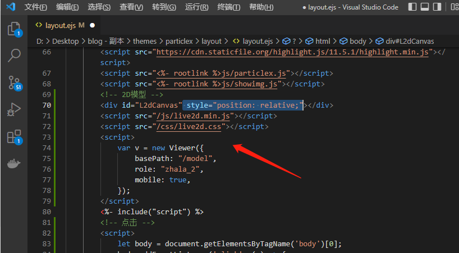Viewport: 459px width, 253px height.
Task: Click the 'blog - 副本' breadcrumb segment
Action: pyautogui.click(x=105, y=42)
